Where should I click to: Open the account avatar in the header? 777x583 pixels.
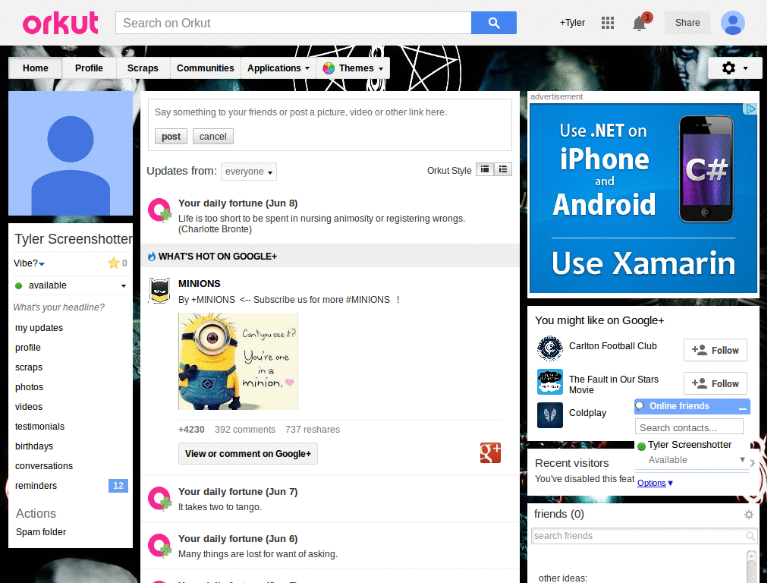[732, 23]
